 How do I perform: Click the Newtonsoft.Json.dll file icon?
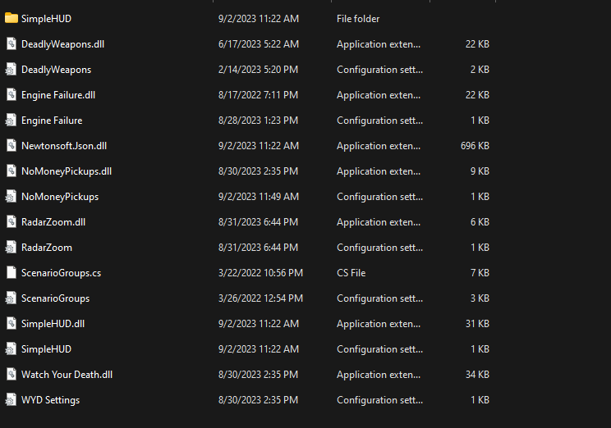point(11,145)
